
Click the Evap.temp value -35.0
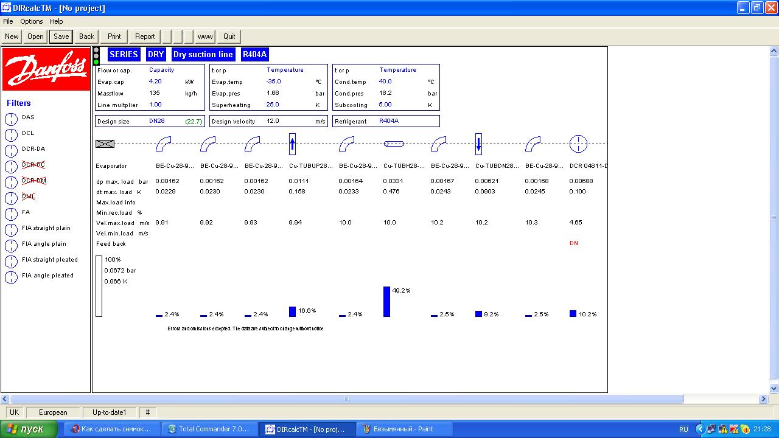pos(273,82)
